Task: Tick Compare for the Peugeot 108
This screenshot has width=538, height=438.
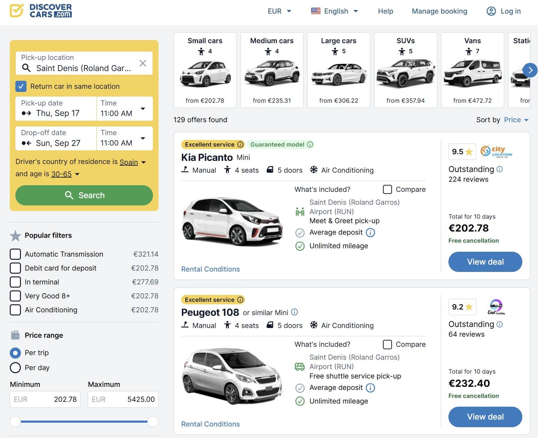Action: 387,344
